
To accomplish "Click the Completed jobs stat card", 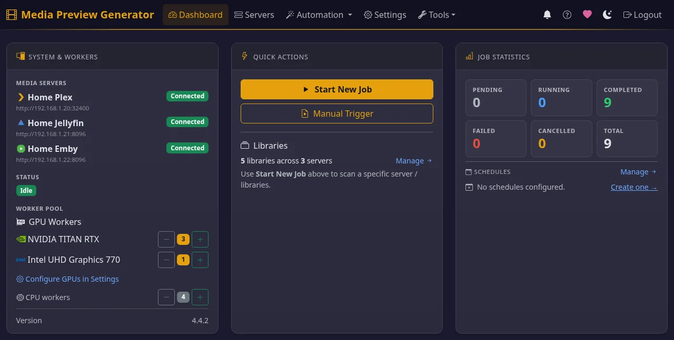I will 627,98.
